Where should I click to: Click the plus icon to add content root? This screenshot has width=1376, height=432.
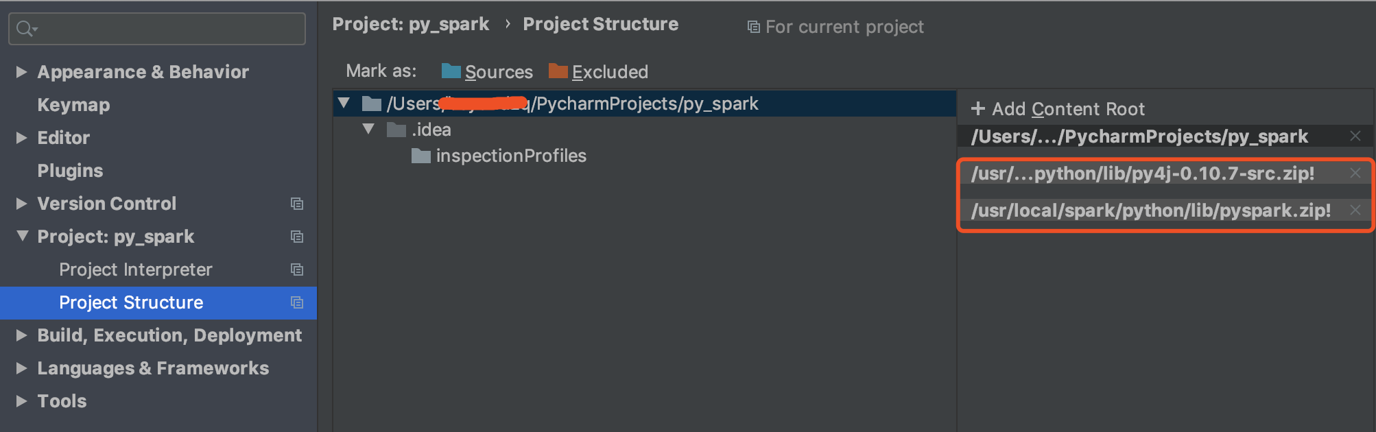[978, 109]
